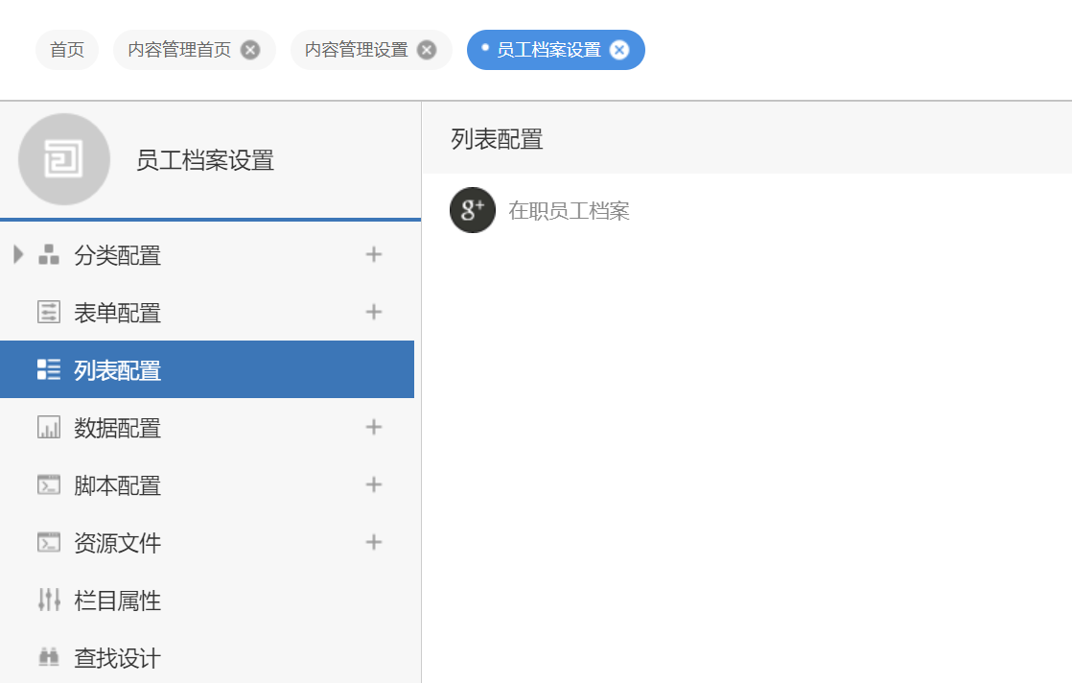
Task: Open 数据配置 via its chart icon
Action: [48, 427]
